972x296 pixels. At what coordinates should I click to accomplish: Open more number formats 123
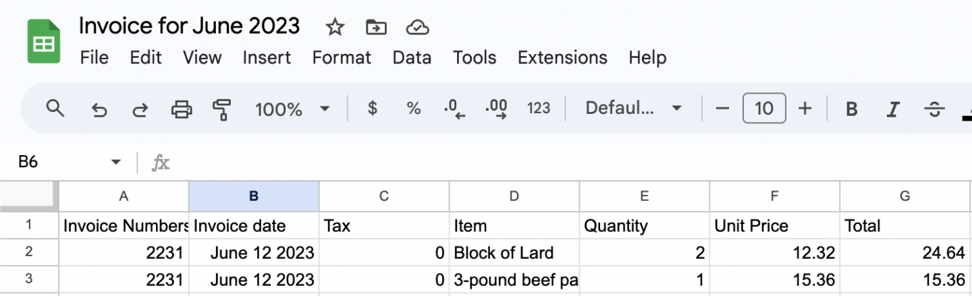tap(539, 108)
